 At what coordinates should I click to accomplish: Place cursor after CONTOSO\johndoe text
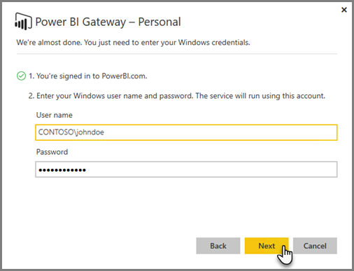pyautogui.click(x=104, y=132)
